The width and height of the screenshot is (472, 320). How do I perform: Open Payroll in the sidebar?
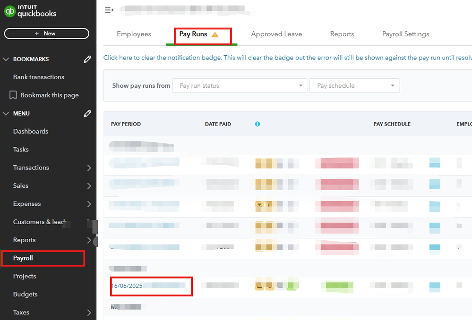23,258
